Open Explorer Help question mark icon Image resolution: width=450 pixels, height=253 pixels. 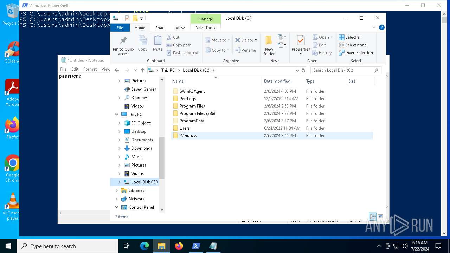click(382, 27)
